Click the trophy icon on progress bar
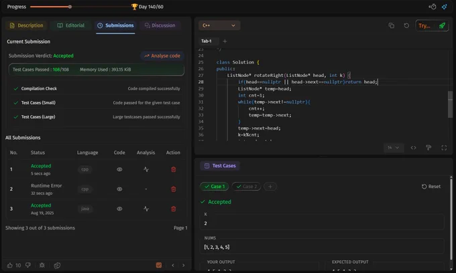The image size is (456, 273). pyautogui.click(x=134, y=7)
